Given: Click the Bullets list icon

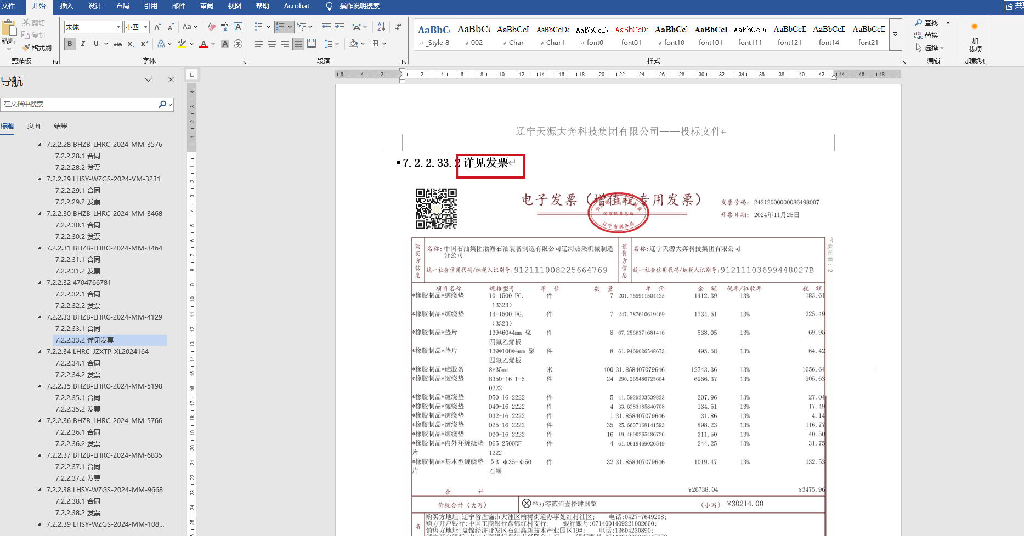Looking at the screenshot, I should (x=259, y=27).
